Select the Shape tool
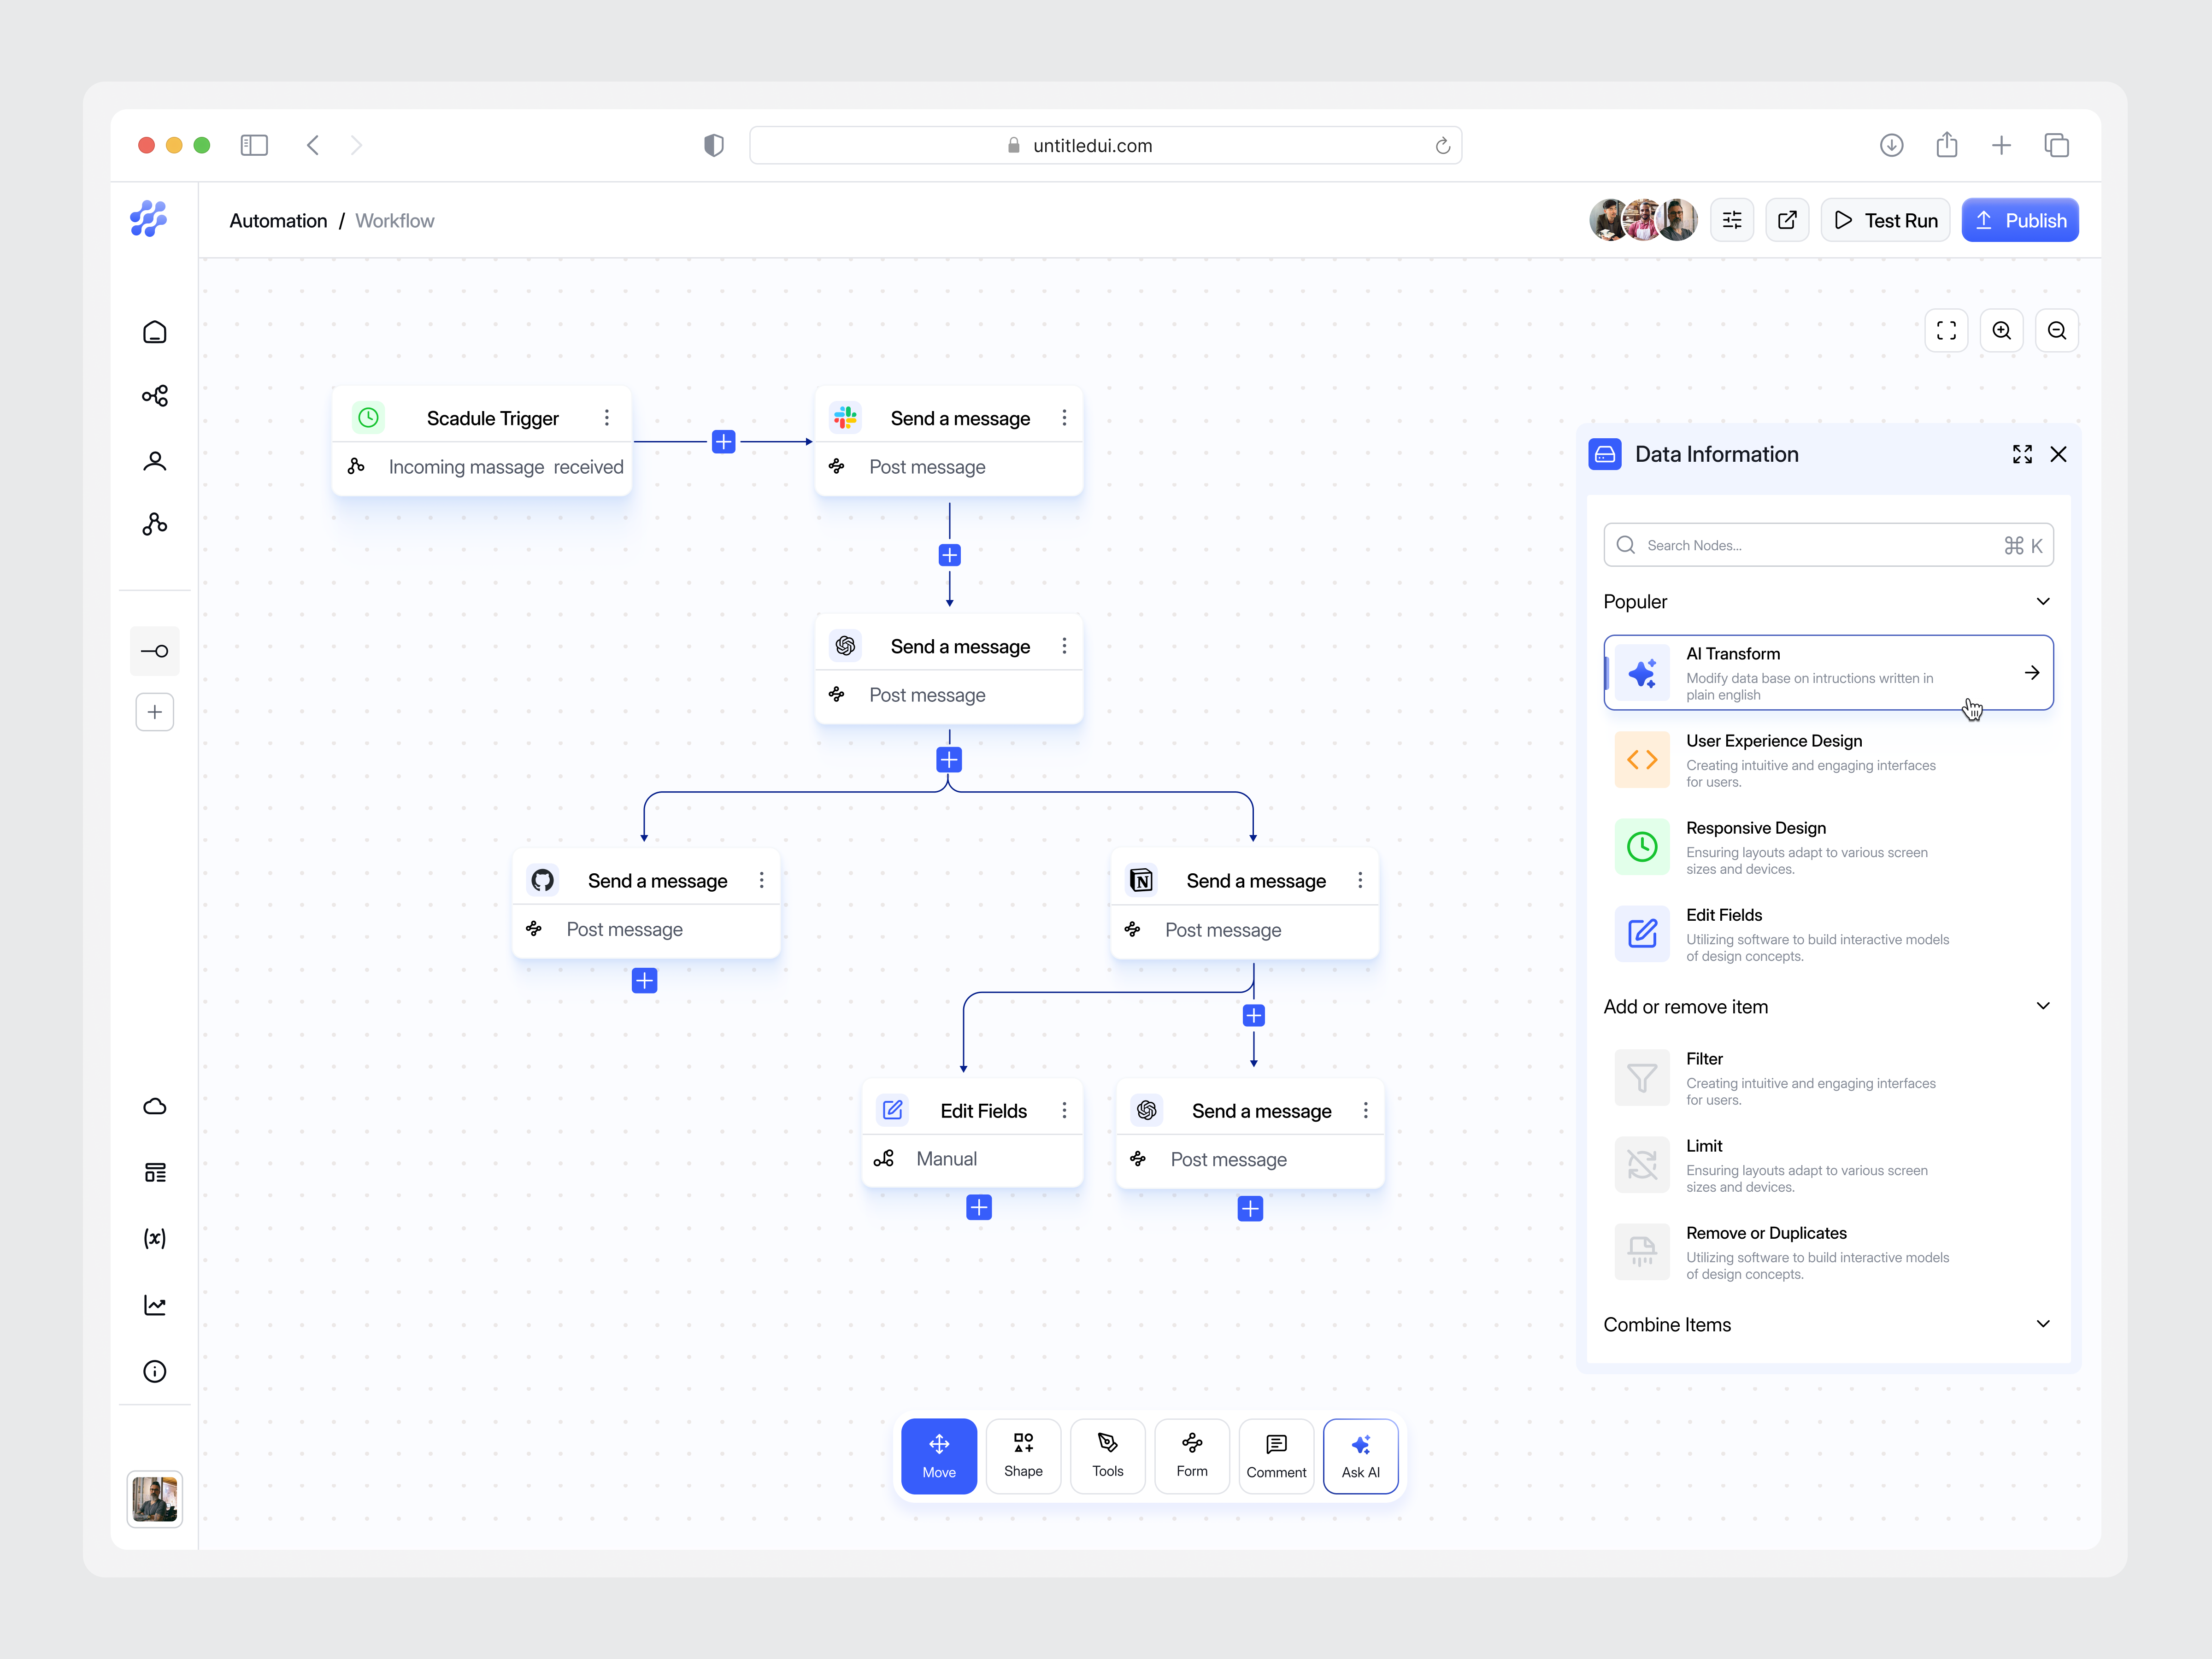Viewport: 2212px width, 1659px height. (1023, 1455)
